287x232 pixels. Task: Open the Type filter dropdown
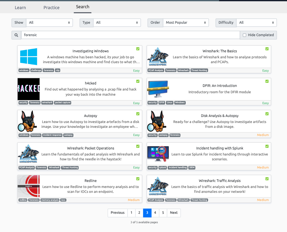tap(117, 22)
